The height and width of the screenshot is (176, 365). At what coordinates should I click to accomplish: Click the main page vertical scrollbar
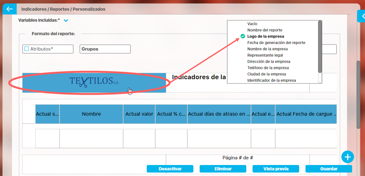pos(358,94)
